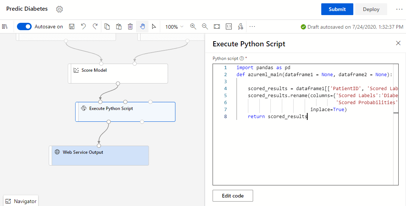The image size is (406, 206).
Task: Click the Execute Python Script panel heading
Action: (249, 44)
